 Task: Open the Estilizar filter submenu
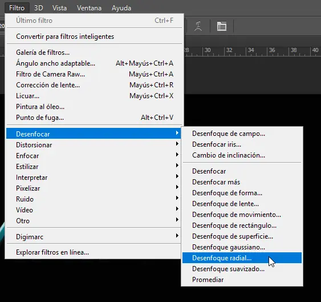pos(94,167)
